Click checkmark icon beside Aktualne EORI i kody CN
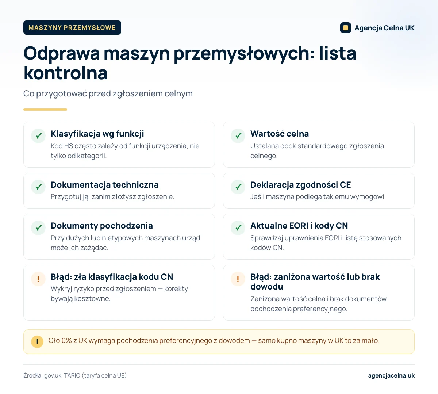The image size is (438, 394). pos(238,228)
